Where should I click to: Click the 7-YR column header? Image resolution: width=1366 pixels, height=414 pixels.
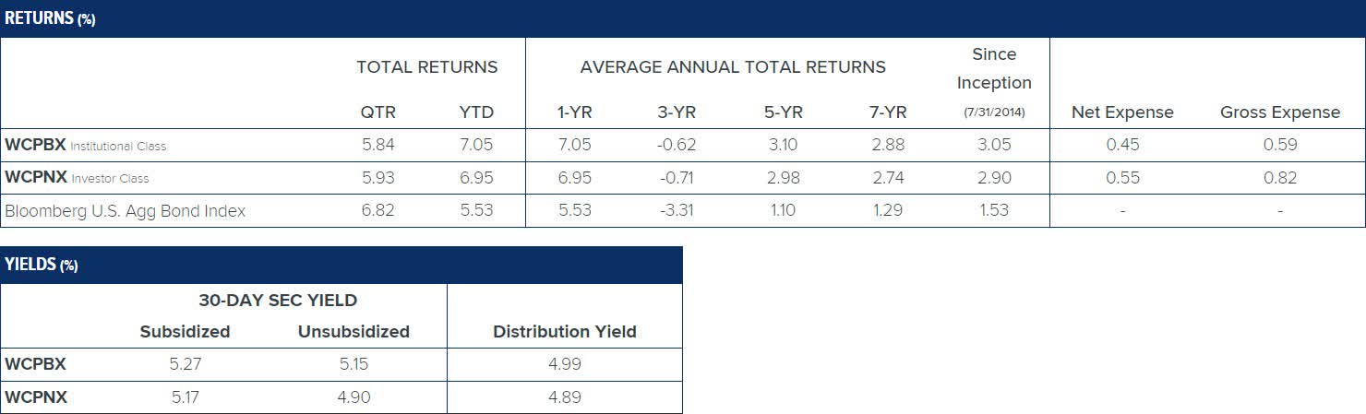[887, 112]
